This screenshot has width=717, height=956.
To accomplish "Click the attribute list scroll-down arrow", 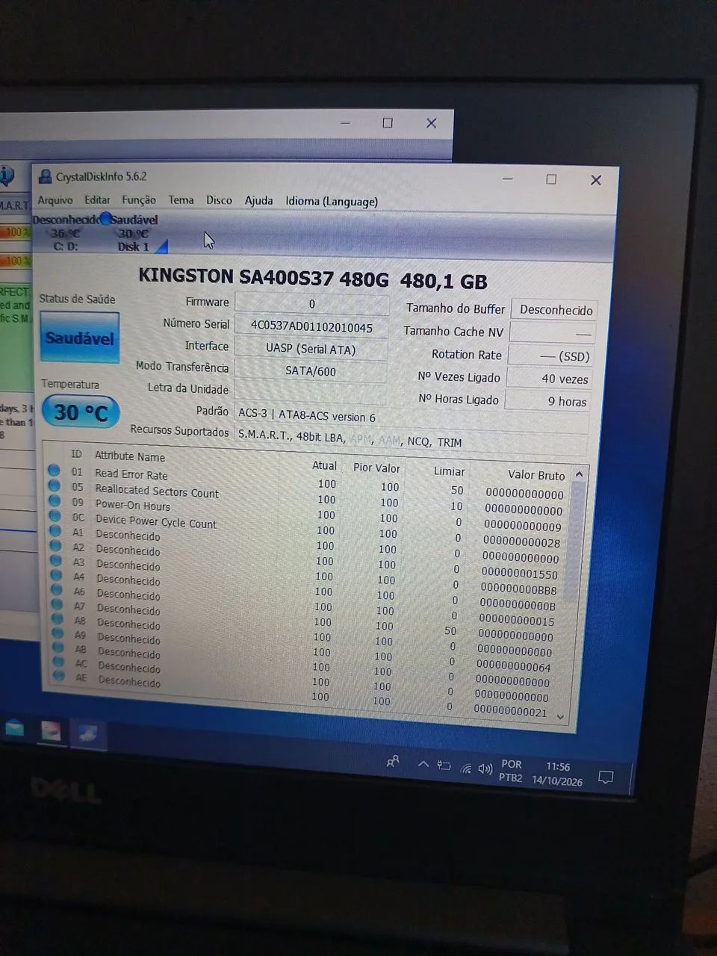I will click(x=561, y=717).
